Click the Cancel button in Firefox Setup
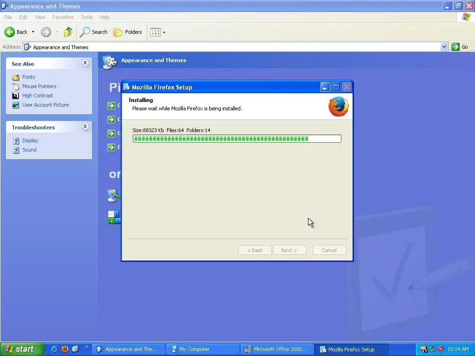Viewport: 475px width, 356px height. (x=329, y=250)
